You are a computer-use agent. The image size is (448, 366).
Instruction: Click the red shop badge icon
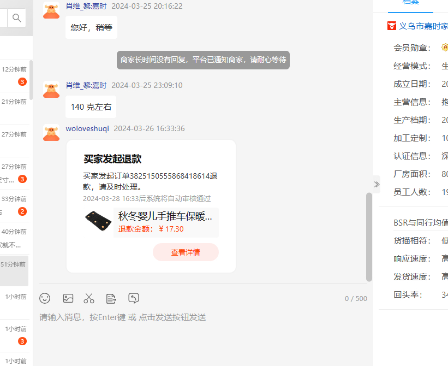(391, 26)
